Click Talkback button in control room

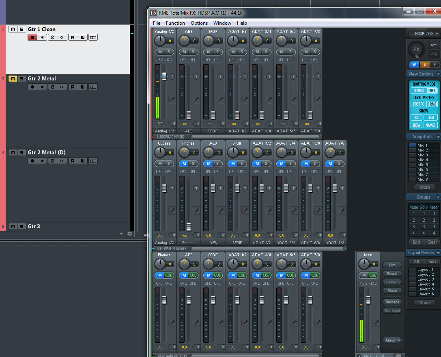tap(392, 302)
